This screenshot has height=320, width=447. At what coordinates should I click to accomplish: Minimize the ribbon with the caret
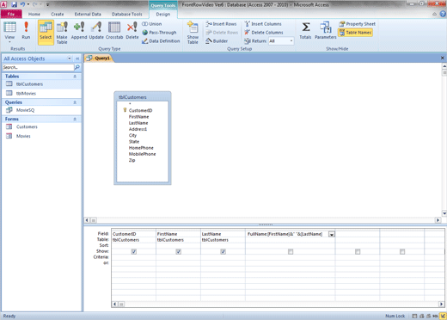[435, 14]
